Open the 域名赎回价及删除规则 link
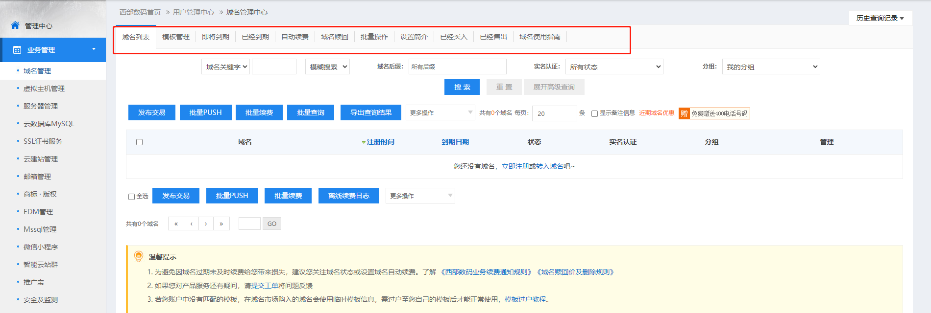Image resolution: width=931 pixels, height=313 pixels. click(x=576, y=272)
